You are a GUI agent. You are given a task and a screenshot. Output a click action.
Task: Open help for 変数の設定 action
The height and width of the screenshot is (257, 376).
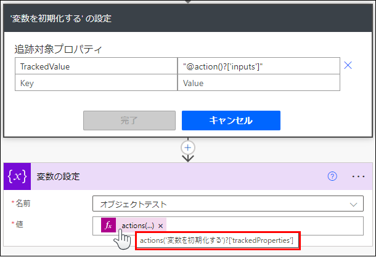pos(332,176)
